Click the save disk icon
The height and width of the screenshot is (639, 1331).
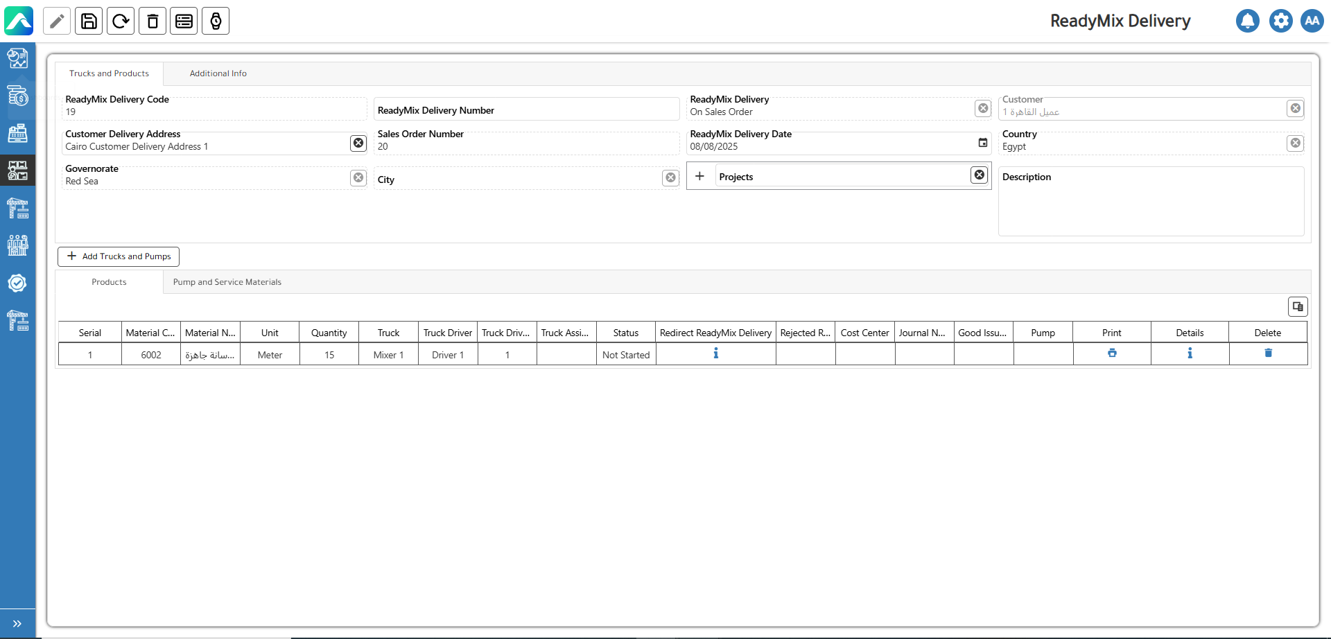[89, 21]
